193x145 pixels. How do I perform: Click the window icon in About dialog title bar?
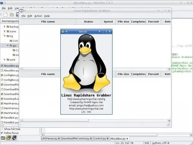[63, 31]
